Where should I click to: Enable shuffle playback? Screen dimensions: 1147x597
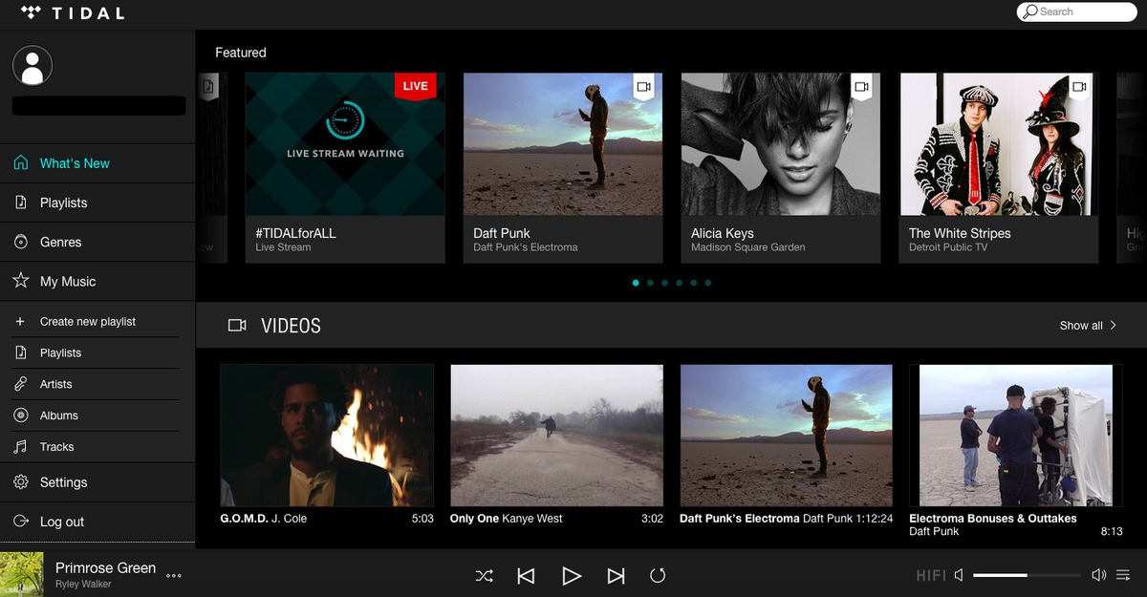click(484, 575)
